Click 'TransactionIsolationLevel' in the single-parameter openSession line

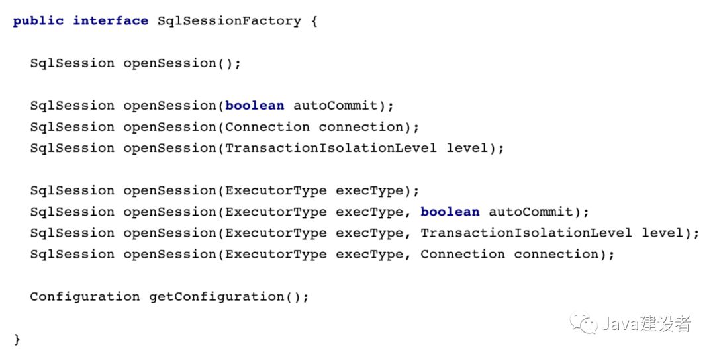tap(331, 148)
